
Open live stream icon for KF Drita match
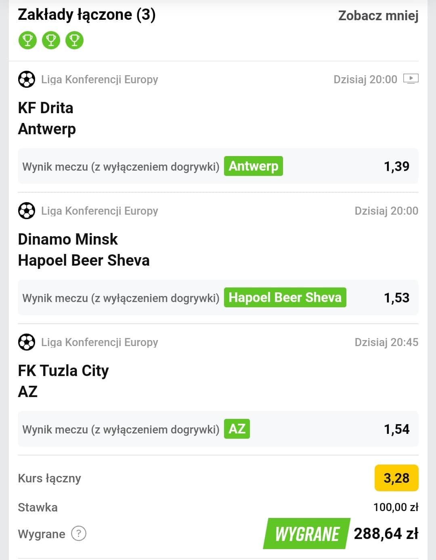tap(411, 79)
